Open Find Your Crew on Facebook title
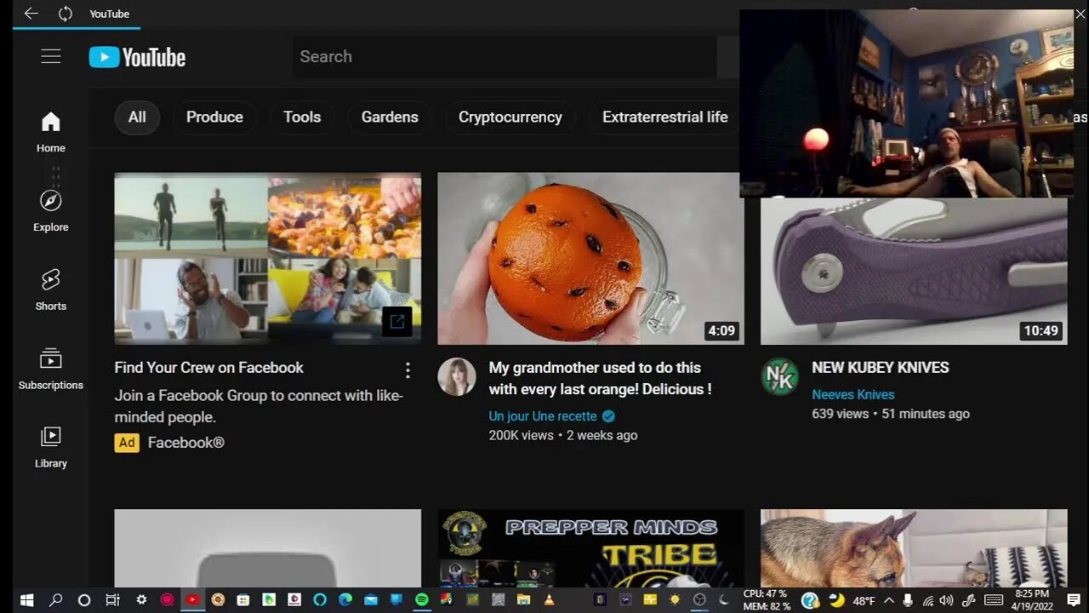Screen dimensions: 1089x613 (x=209, y=368)
